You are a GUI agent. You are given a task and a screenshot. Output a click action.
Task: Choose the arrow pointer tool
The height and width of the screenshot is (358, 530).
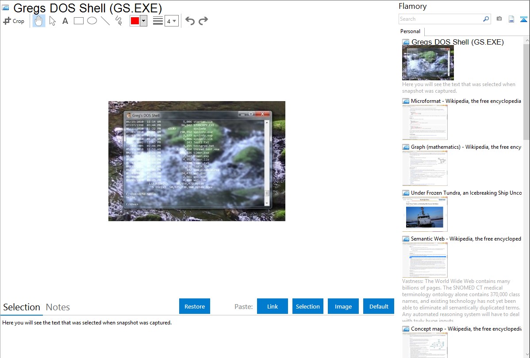(x=52, y=21)
